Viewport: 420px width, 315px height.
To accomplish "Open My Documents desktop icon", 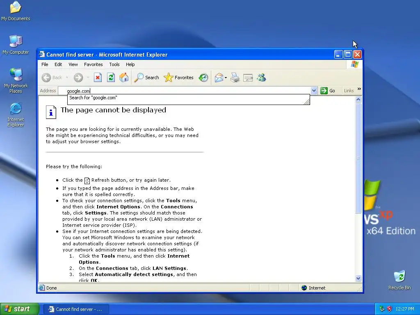I will (x=16, y=11).
